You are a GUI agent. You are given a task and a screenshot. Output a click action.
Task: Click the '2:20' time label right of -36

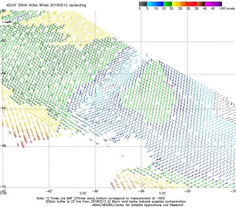(x=162, y=193)
